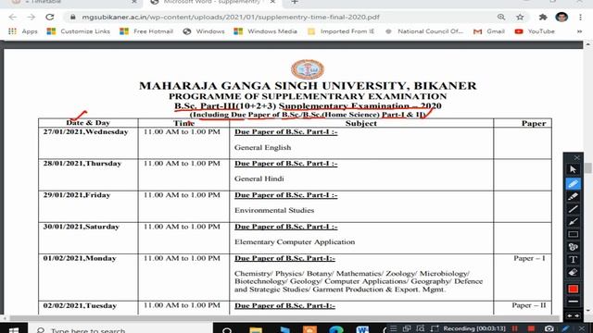Choose the highlighter marker tool
Image resolution: width=593 pixels, height=333 pixels.
[573, 196]
